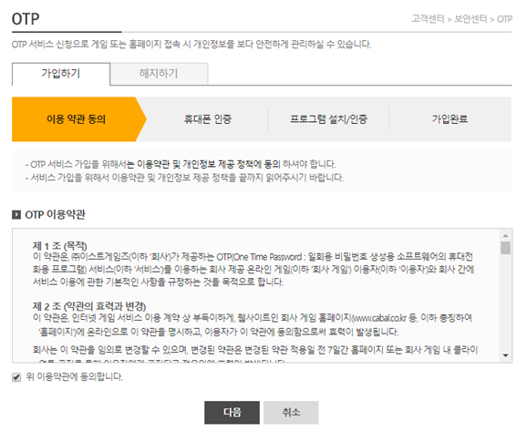The image size is (516, 431).
Task: Select the 이용 약관 동의 step
Action: tap(77, 119)
